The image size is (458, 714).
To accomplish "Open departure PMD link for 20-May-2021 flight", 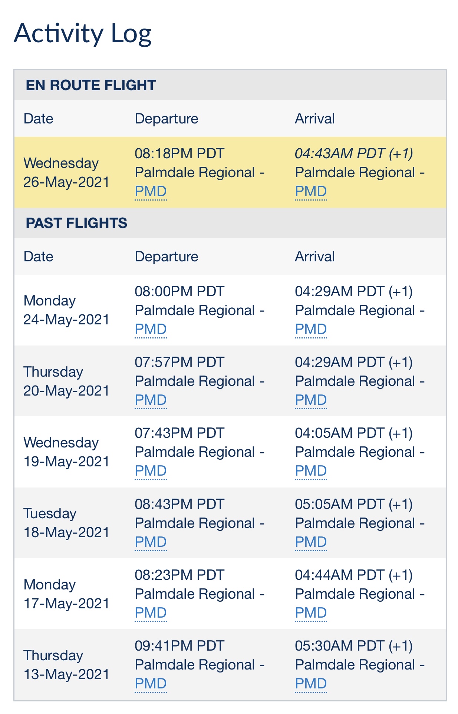I will 151,400.
